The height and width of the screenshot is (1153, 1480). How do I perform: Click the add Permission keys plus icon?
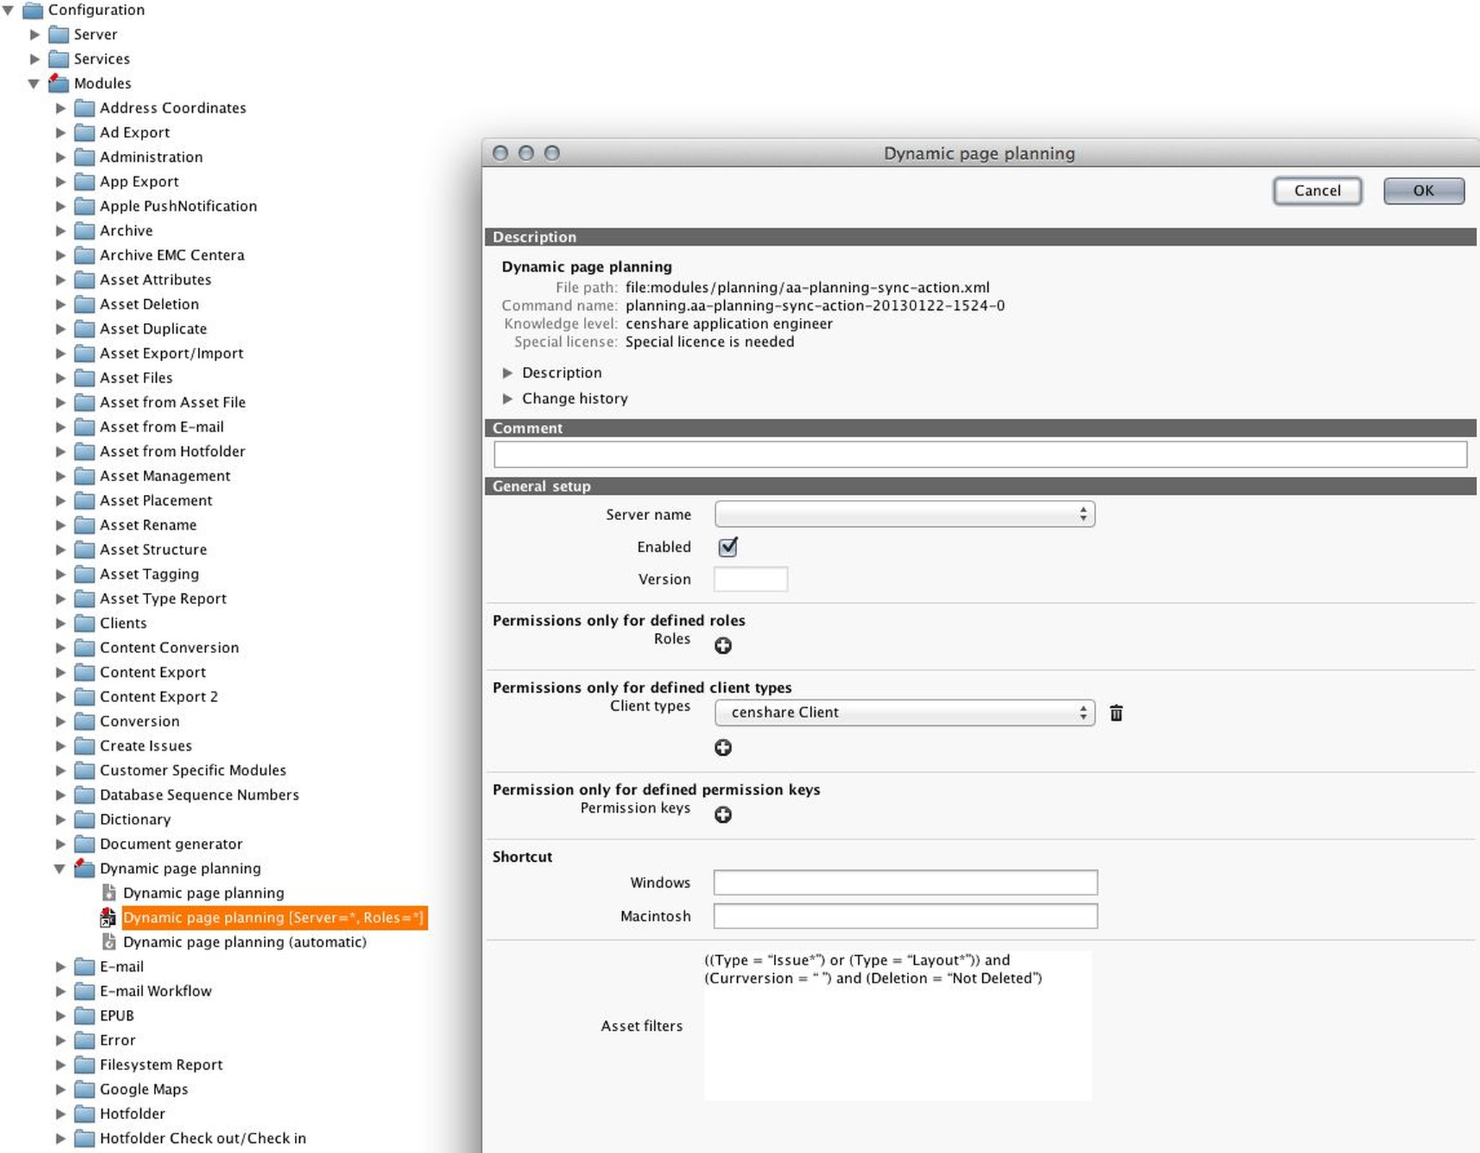[723, 814]
